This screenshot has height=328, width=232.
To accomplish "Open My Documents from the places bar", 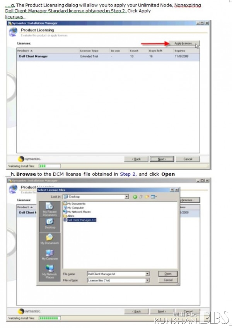I will [49, 239].
